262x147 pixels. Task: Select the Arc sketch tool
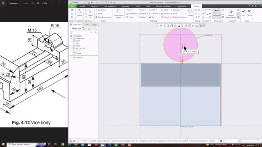(141, 10)
